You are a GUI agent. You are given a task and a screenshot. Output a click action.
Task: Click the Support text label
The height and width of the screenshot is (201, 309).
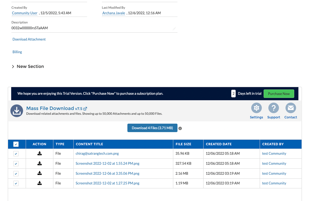tap(274, 117)
